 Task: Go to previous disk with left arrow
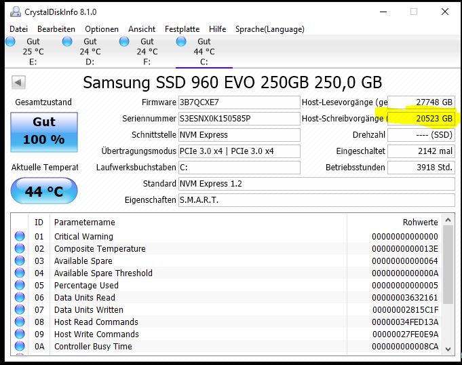[x=18, y=82]
